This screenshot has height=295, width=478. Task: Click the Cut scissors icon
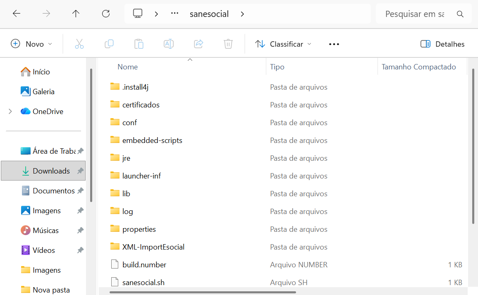tap(79, 44)
